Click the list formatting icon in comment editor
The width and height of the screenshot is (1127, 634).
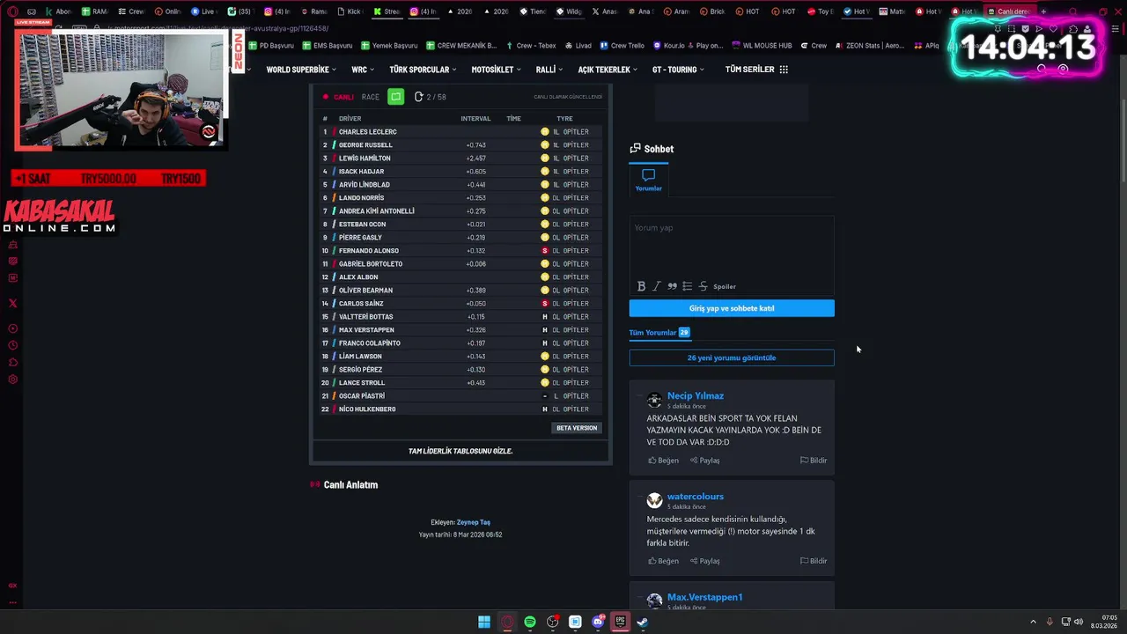click(x=688, y=286)
